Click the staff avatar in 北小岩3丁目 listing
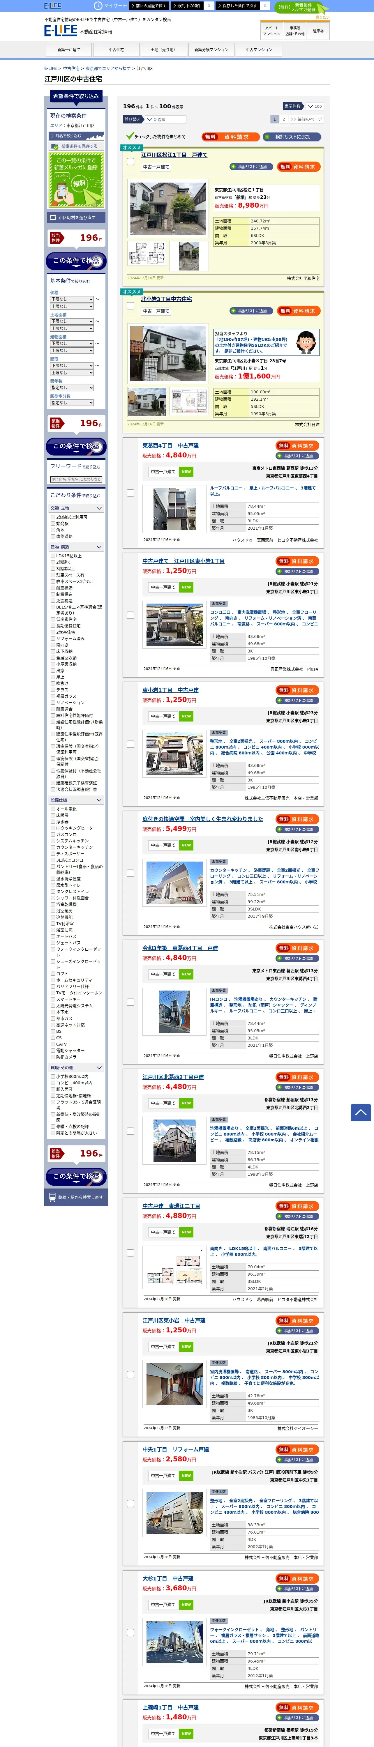 306,342
